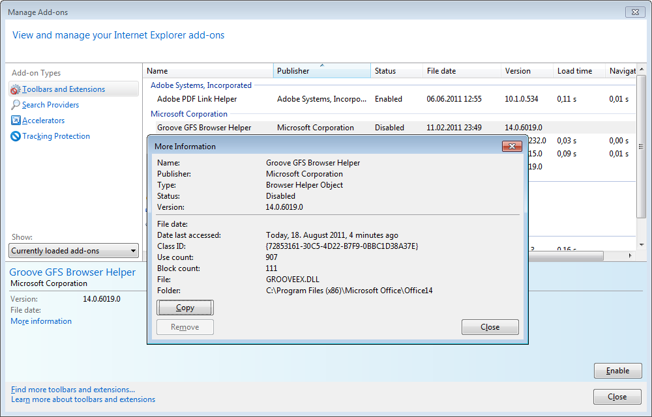Image resolution: width=652 pixels, height=417 pixels.
Task: Close the Manage Add-ons window
Action: [617, 397]
